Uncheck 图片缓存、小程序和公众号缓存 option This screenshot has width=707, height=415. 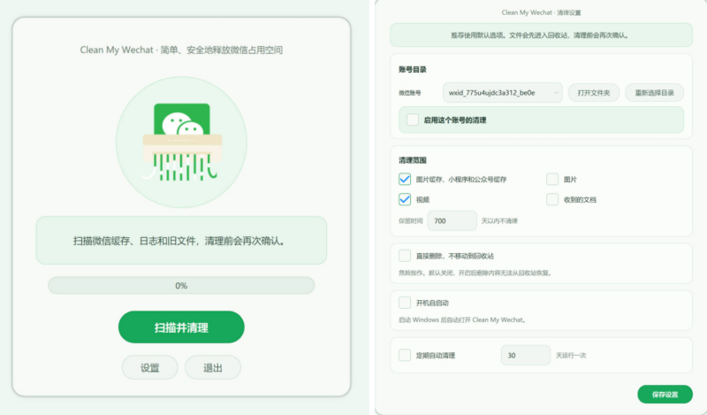(405, 180)
